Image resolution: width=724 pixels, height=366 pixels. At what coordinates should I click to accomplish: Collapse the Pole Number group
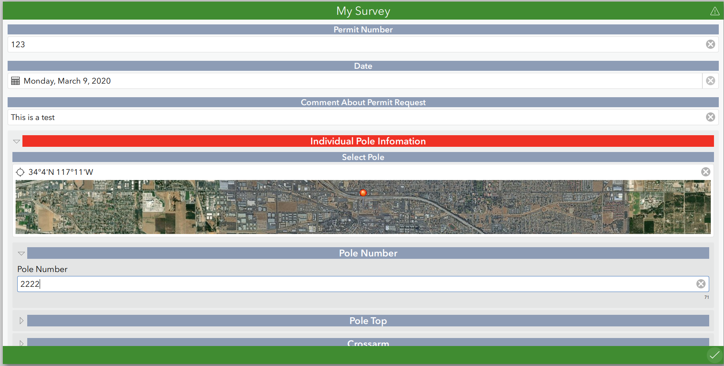click(x=21, y=253)
